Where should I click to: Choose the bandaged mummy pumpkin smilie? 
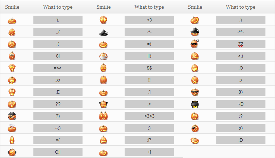103,56
